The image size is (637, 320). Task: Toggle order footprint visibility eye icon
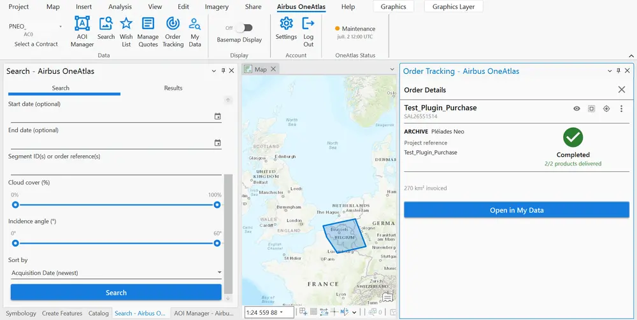coord(576,109)
